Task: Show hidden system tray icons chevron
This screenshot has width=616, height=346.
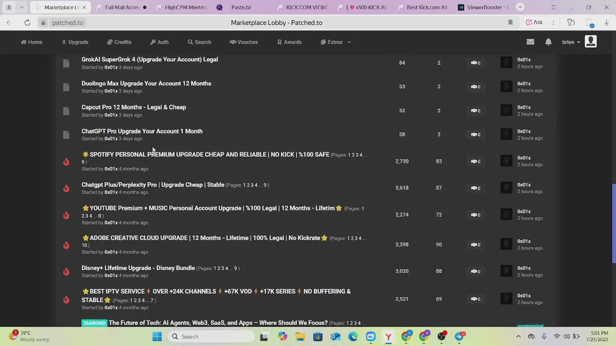Action: click(x=518, y=337)
